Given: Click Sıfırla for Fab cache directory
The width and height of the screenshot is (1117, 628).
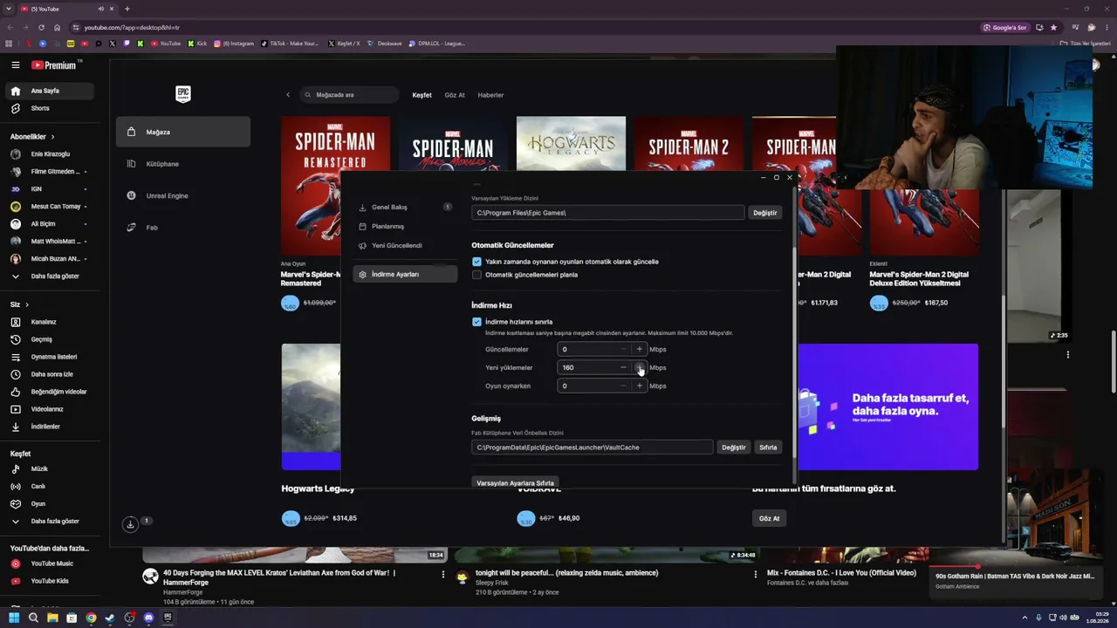Looking at the screenshot, I should [768, 447].
